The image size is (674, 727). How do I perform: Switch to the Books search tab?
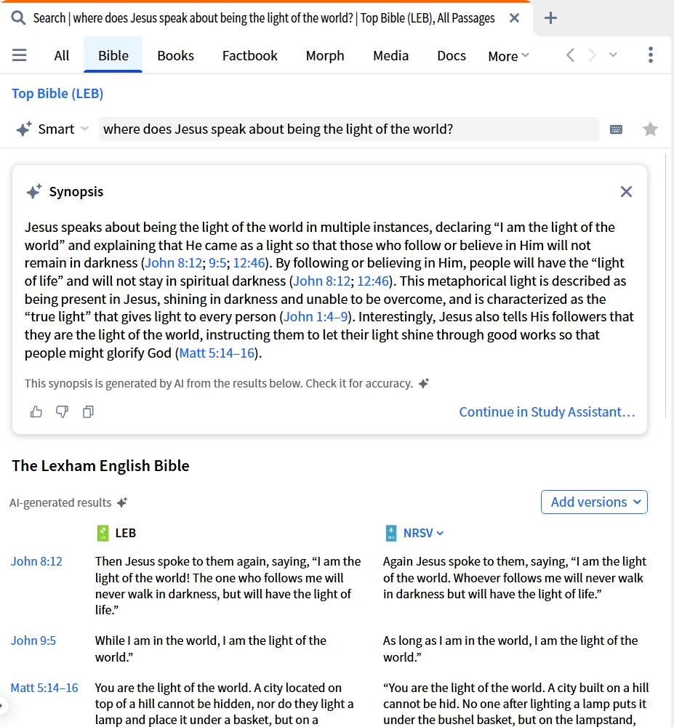tap(176, 56)
